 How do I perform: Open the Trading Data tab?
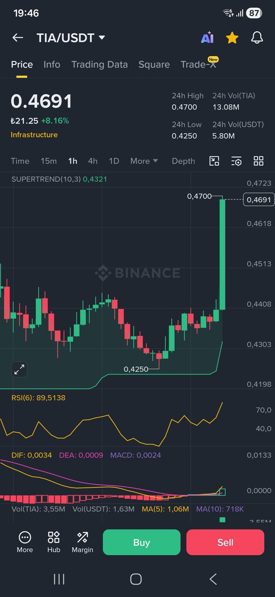(x=99, y=65)
